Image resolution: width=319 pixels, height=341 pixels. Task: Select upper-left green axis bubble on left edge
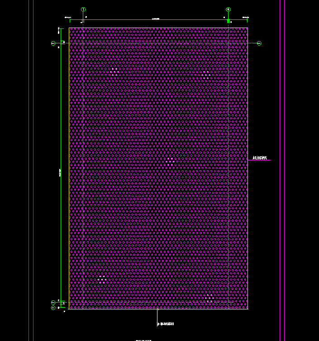53,43
